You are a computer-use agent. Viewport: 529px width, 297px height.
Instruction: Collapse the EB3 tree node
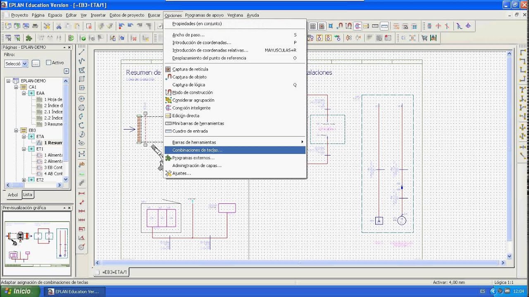16,130
